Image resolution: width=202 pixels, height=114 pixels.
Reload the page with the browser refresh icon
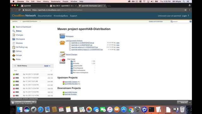point(20,10)
